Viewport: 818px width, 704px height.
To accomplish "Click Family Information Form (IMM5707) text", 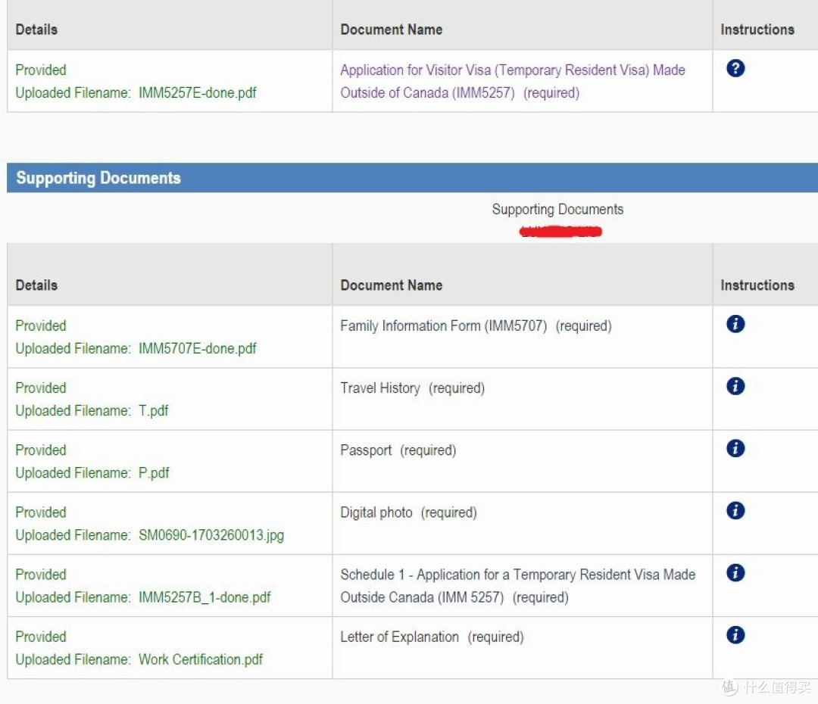I will pyautogui.click(x=443, y=326).
